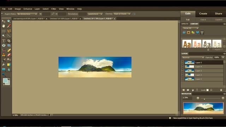Filter content by Frames icon
Screen dimensions: 226x127
tap(188, 32)
